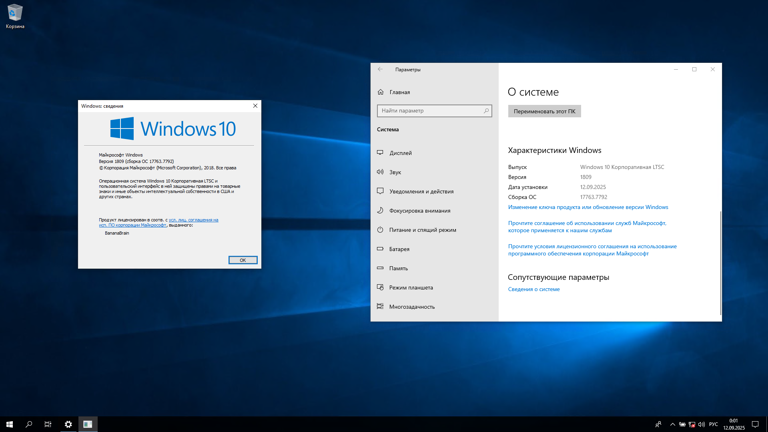Click the Память storage icon
Image resolution: width=768 pixels, height=432 pixels.
380,268
